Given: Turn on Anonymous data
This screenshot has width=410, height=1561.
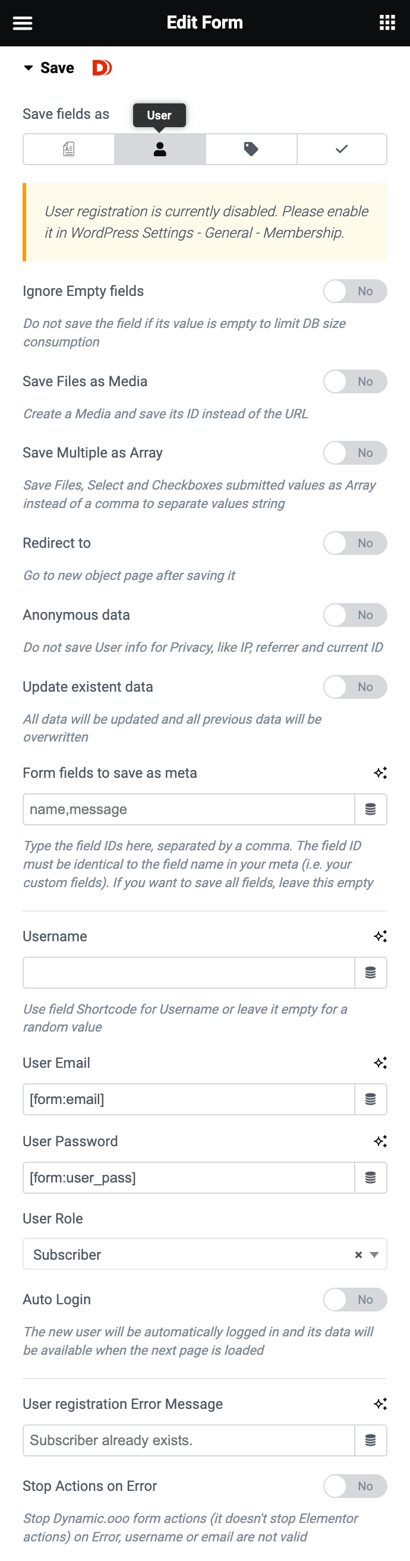Looking at the screenshot, I should tap(355, 614).
